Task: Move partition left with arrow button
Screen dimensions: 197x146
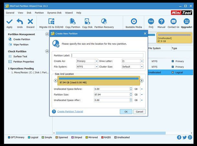Action: coord(56,81)
